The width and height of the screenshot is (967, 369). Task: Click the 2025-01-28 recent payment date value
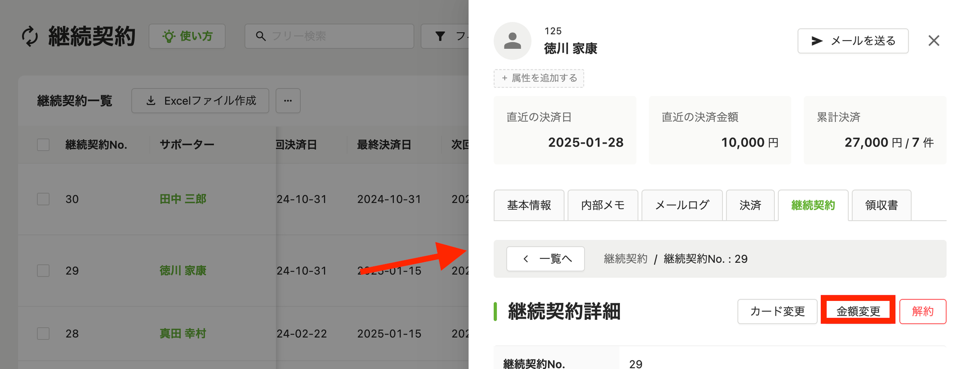tap(585, 143)
